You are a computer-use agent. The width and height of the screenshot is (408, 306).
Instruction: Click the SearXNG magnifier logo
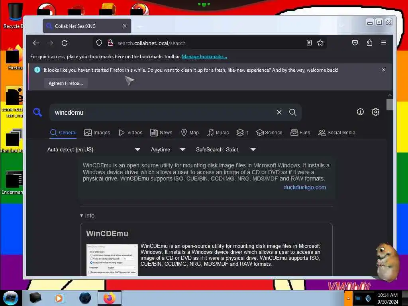(37, 112)
